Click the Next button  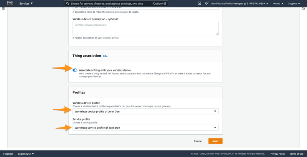215,141
